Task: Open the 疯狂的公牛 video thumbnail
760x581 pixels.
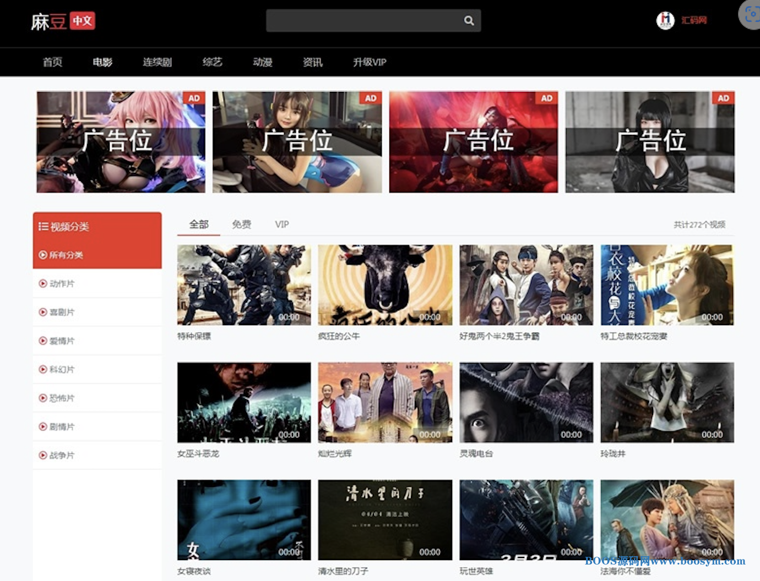Action: [385, 285]
